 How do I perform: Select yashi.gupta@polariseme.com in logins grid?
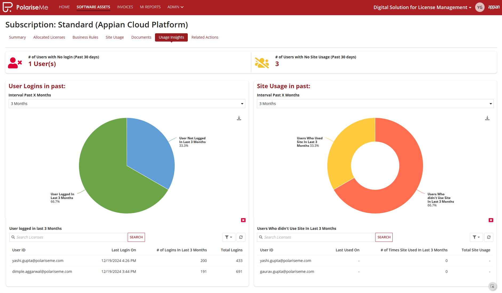(x=38, y=261)
